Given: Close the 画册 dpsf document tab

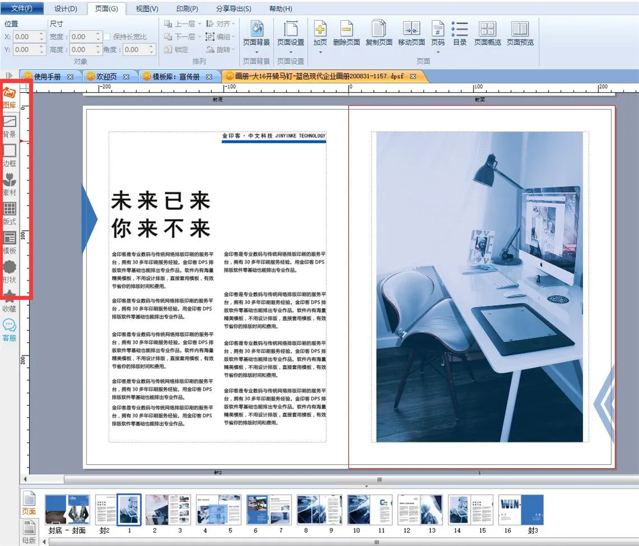Looking at the screenshot, I should [413, 76].
